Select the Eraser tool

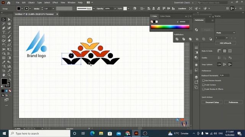click(9, 41)
